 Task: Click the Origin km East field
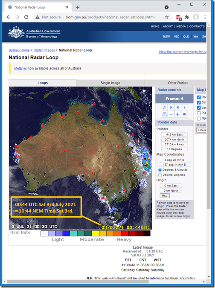(171, 186)
